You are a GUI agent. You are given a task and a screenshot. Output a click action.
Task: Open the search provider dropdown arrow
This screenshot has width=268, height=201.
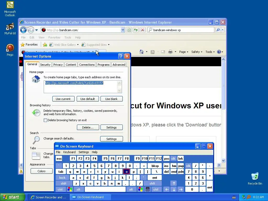(222, 30)
